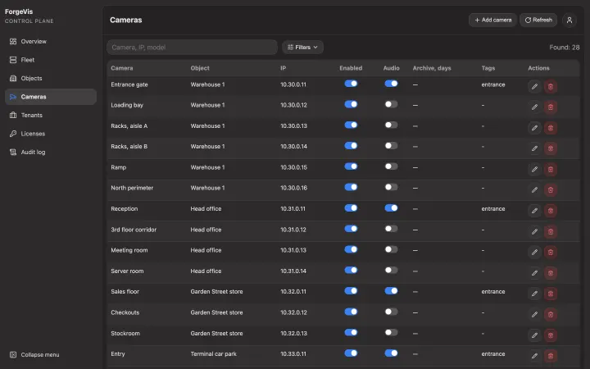The width and height of the screenshot is (590, 369).
Task: Delete the Ramp camera
Action: coord(551,170)
